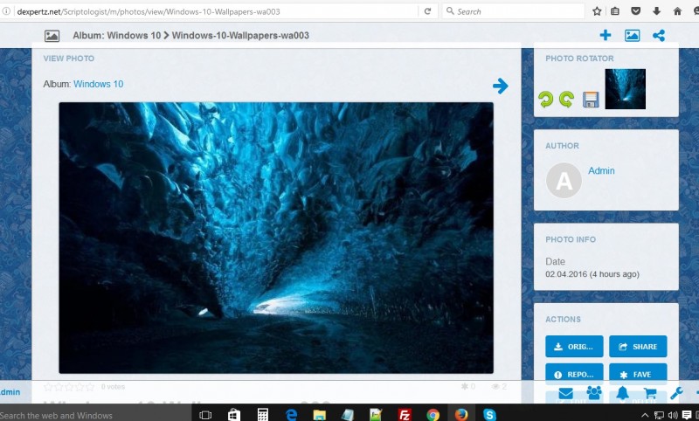Open notifications bell icon in bottom bar

click(x=622, y=393)
